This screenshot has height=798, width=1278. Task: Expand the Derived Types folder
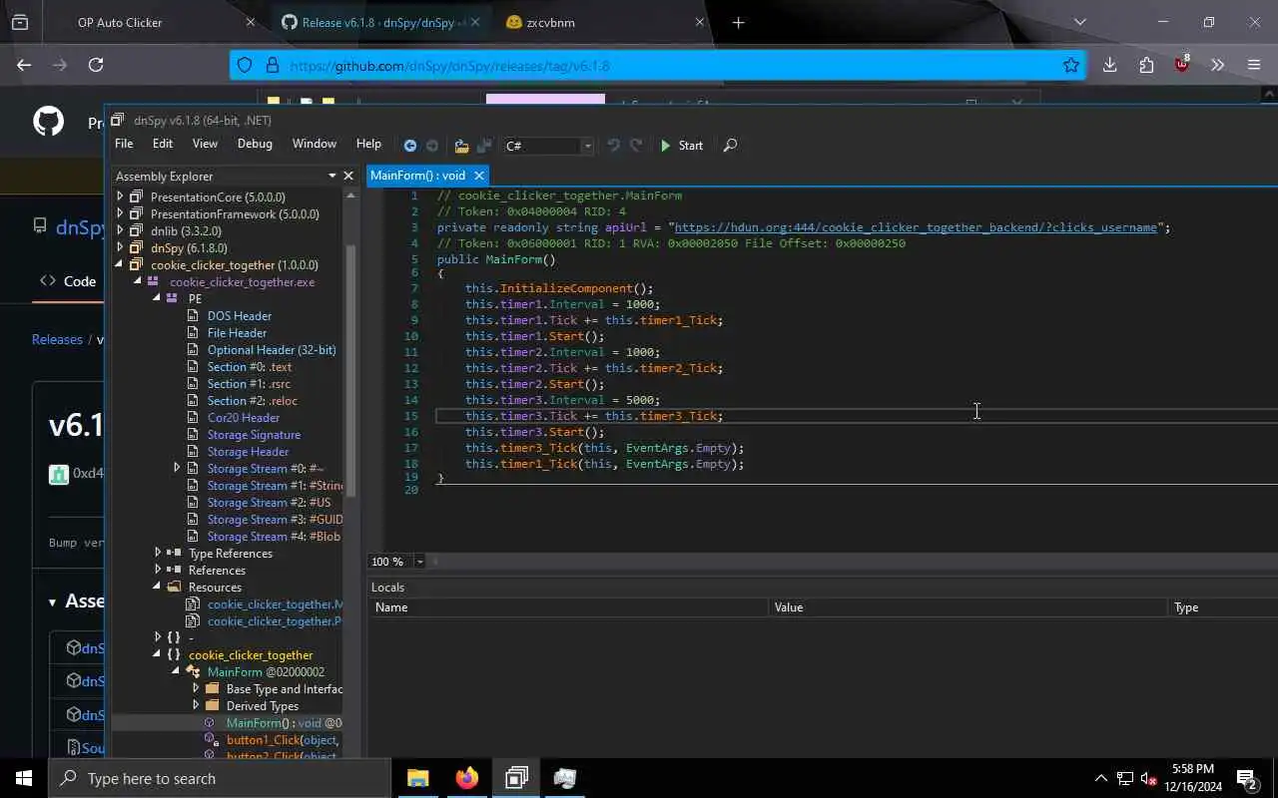click(x=196, y=706)
